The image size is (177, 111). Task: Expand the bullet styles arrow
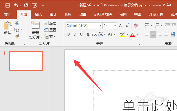click(x=151, y=25)
